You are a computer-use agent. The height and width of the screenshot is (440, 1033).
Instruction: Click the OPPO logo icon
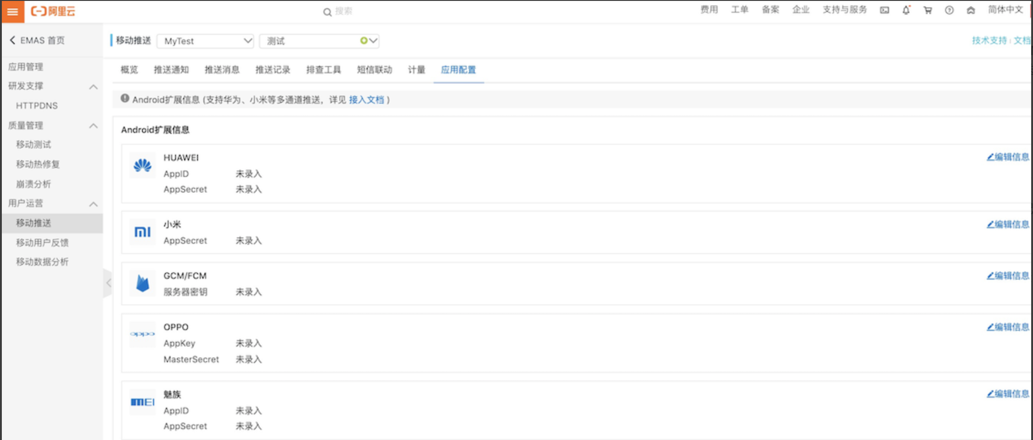coord(143,334)
